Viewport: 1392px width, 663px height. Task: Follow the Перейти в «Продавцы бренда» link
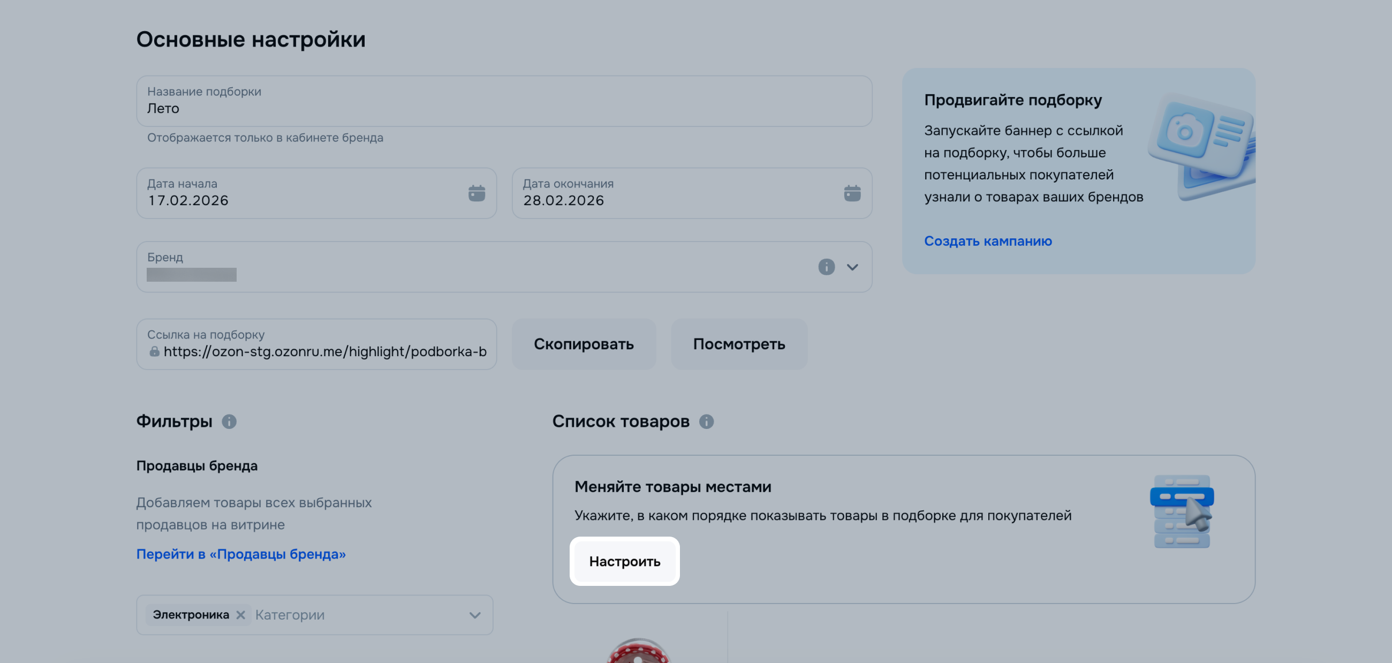pos(240,554)
